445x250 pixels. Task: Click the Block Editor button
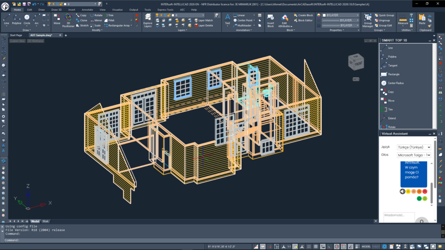(x=303, y=20)
